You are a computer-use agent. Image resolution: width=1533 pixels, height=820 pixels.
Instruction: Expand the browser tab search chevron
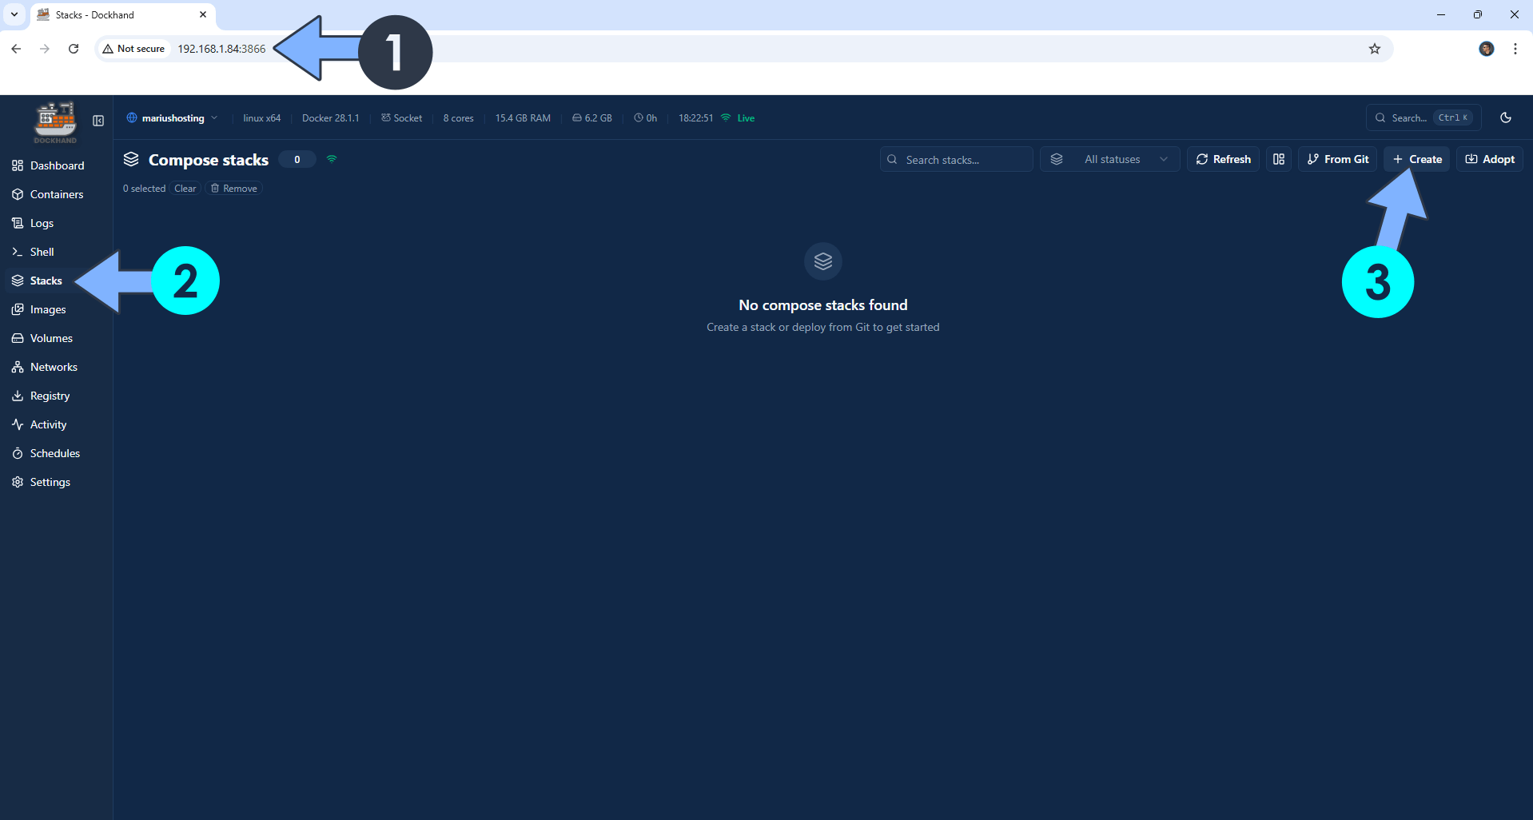(14, 14)
